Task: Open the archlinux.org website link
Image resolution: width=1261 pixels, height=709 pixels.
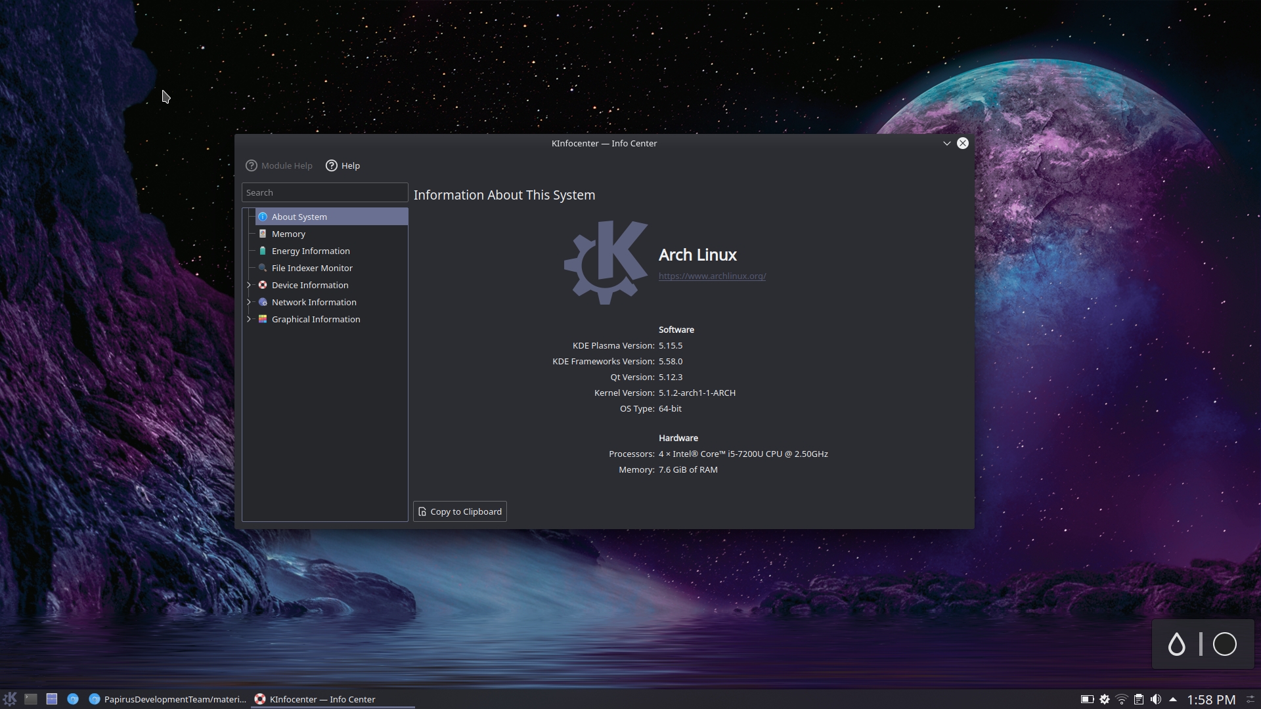Action: [712, 276]
